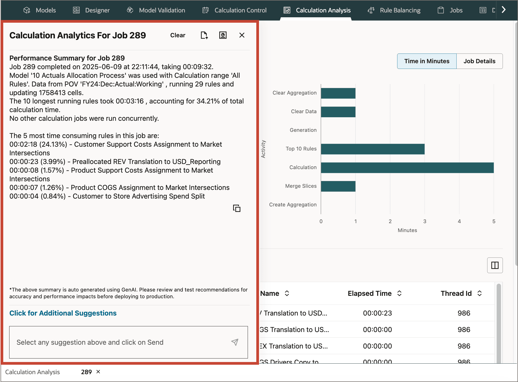Open the Models tab
Viewport: 518px width, 382px height.
click(40, 10)
